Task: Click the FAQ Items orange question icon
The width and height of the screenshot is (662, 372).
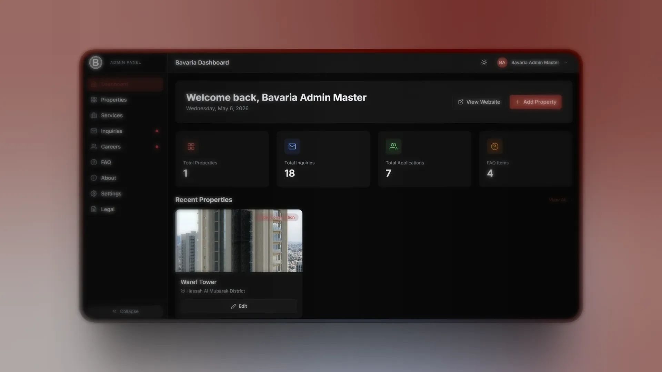Action: (494, 146)
